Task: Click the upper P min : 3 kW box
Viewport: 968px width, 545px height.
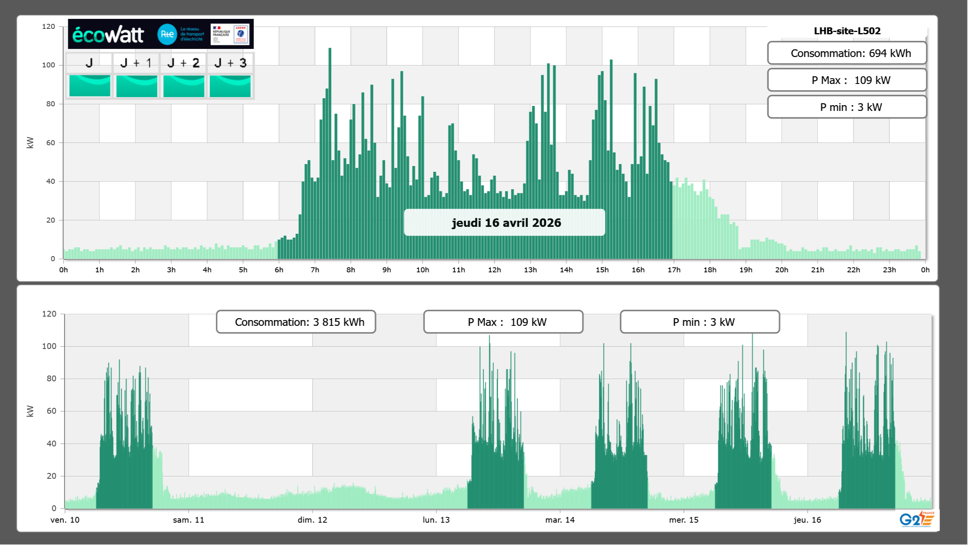Action: point(847,107)
